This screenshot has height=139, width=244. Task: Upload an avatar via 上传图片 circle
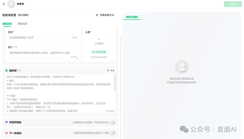tap(99, 41)
